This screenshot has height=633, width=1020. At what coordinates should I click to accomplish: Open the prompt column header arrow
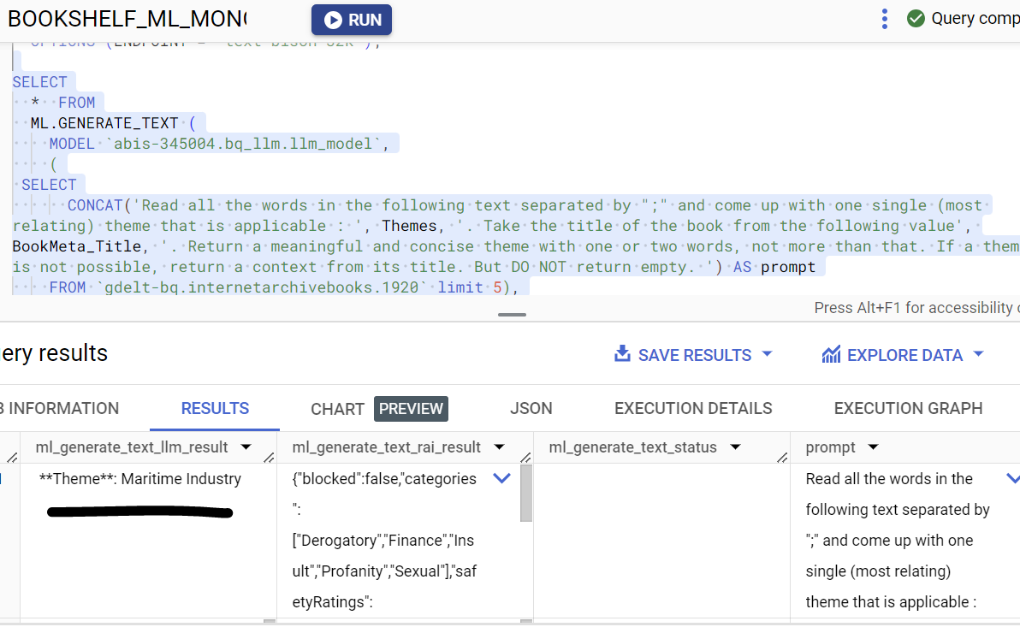click(x=873, y=447)
